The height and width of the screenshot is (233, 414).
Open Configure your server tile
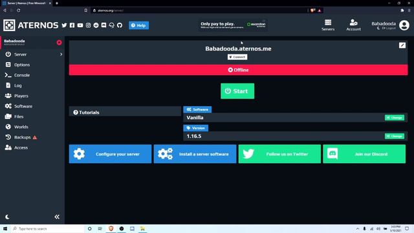coord(111,154)
